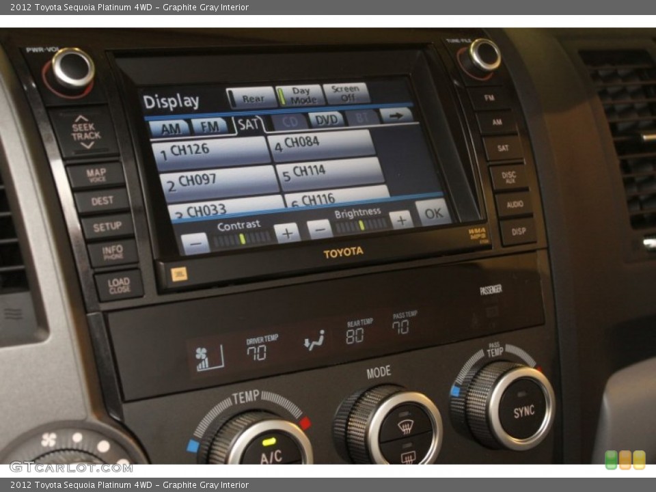Click the DISP hardware button
Screen dimensions: 656x492
[x=518, y=231]
